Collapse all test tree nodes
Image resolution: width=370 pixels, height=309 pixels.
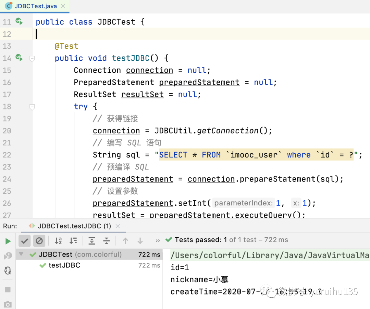coord(107,241)
